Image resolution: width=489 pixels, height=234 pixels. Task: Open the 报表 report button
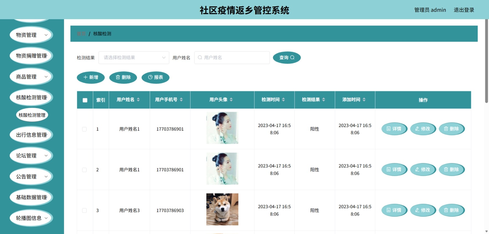[155, 77]
